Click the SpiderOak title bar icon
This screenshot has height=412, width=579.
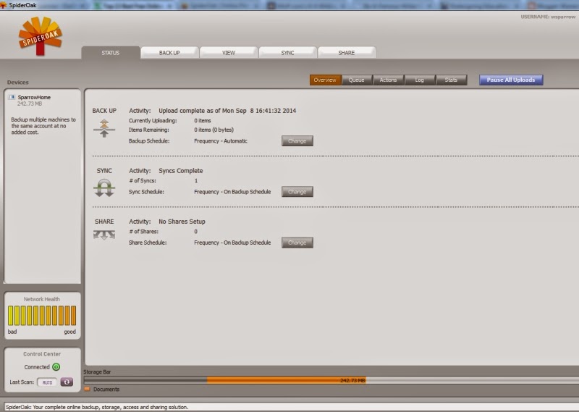click(x=4, y=5)
